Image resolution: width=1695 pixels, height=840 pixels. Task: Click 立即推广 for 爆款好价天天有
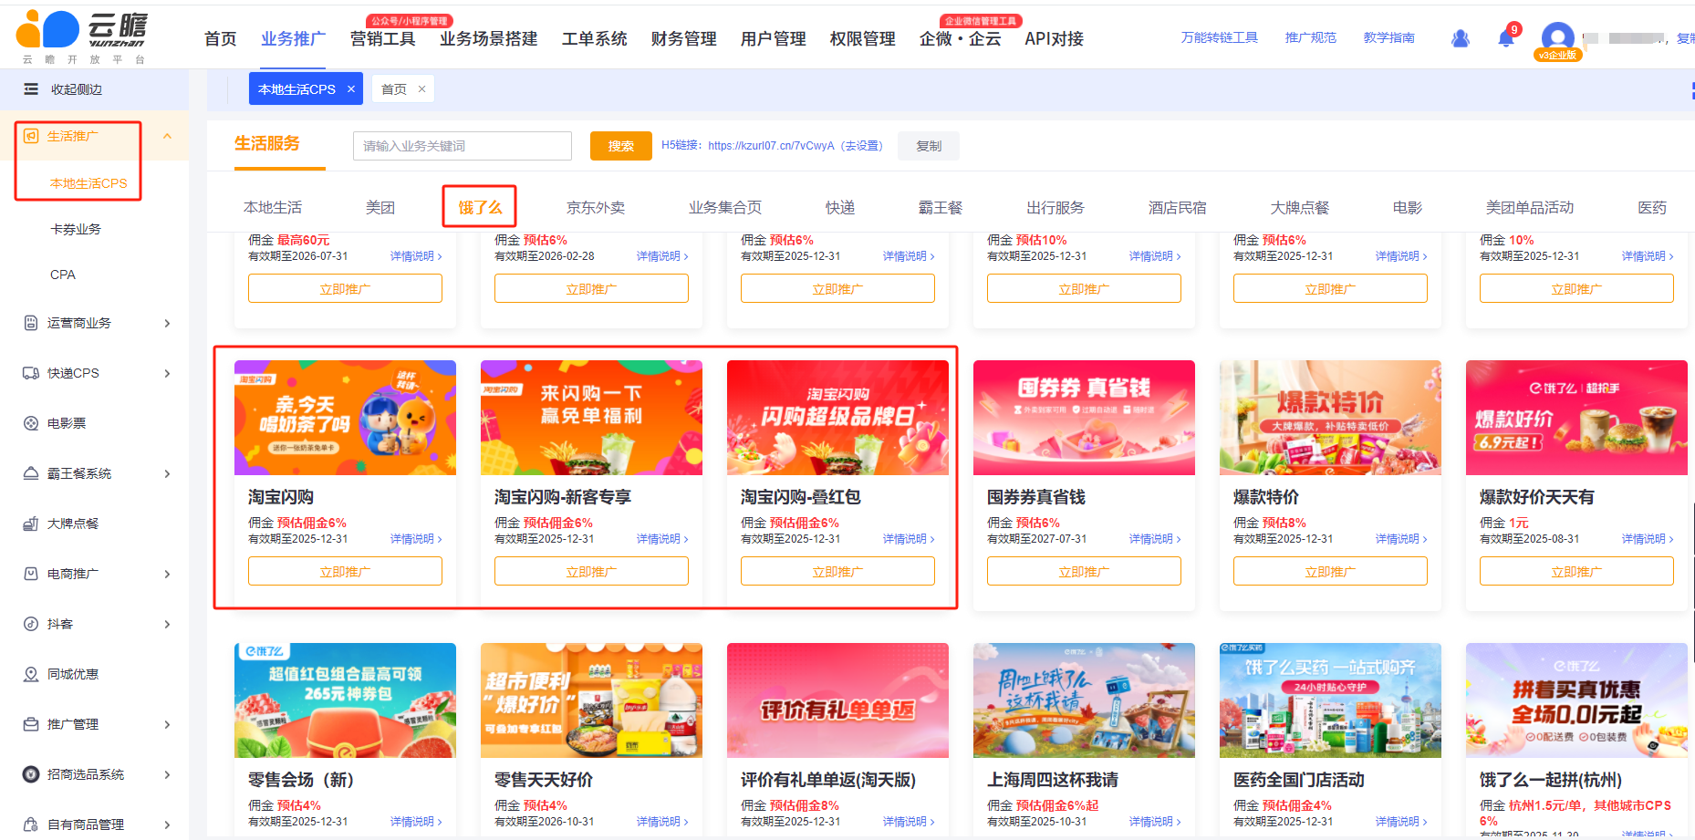1576,571
